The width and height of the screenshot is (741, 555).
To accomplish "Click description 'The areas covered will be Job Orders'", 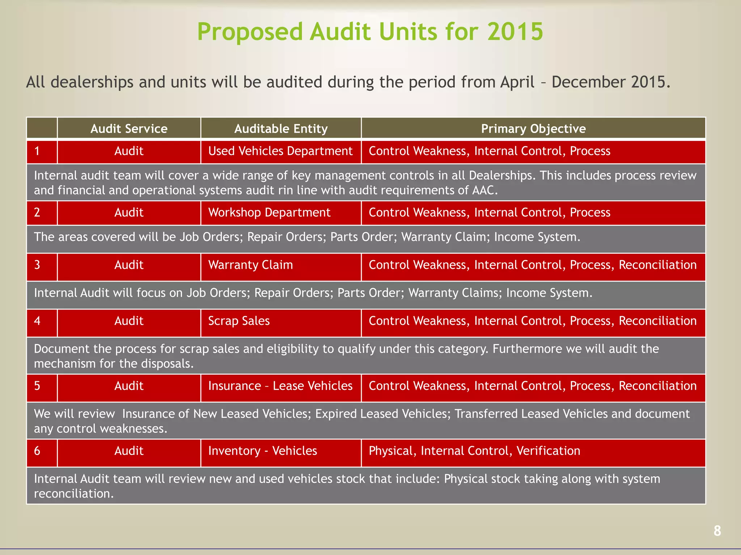I will [x=366, y=239].
